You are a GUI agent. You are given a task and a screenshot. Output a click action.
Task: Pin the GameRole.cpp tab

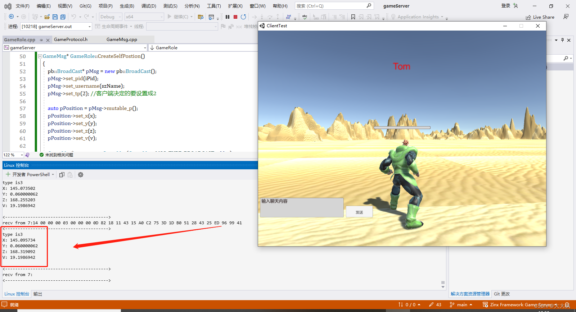pyautogui.click(x=41, y=40)
